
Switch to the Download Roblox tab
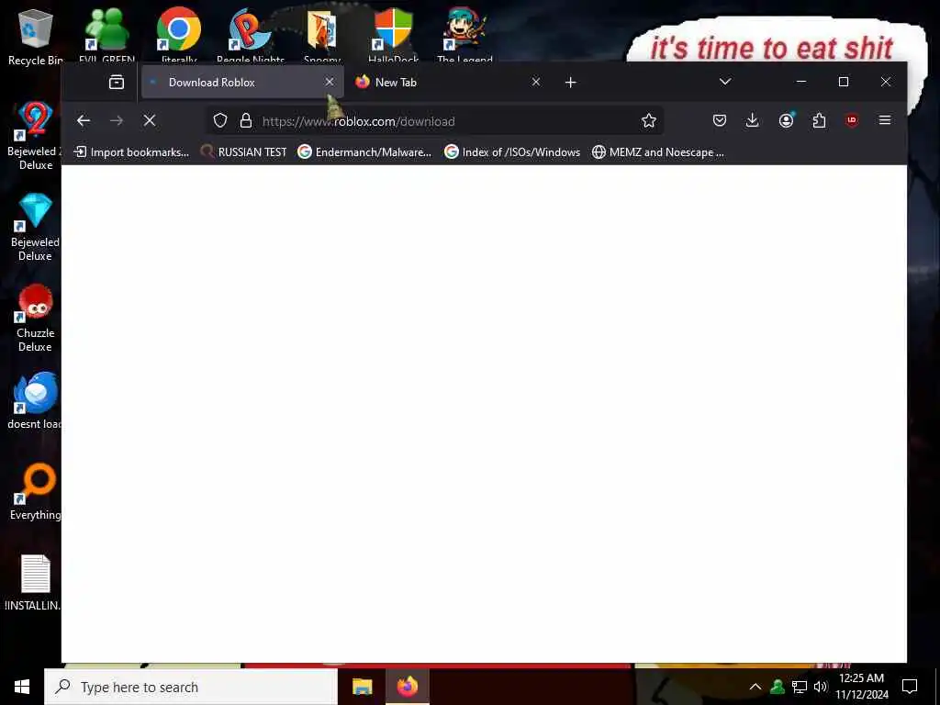pos(242,82)
